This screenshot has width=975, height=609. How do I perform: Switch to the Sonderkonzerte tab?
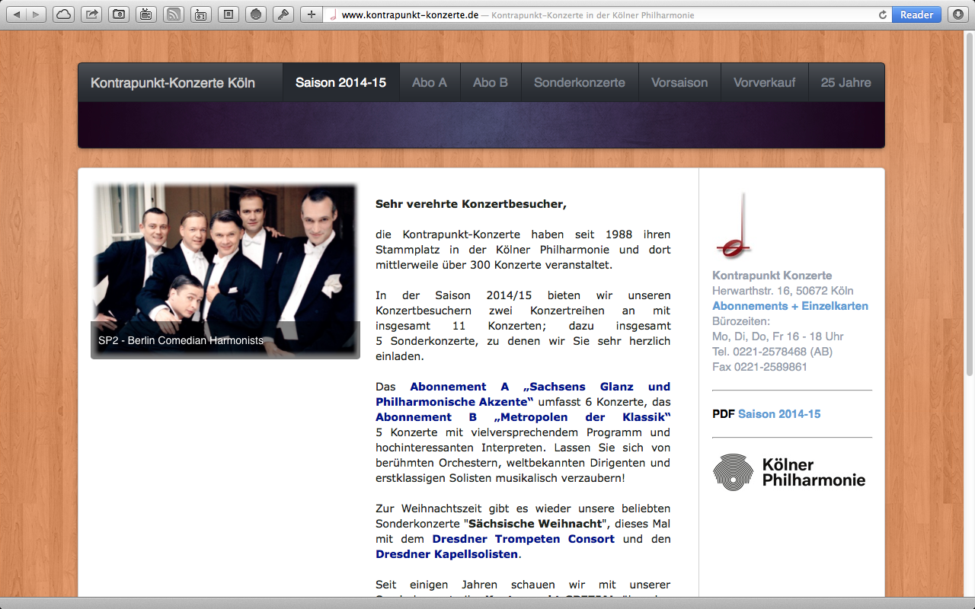pos(580,82)
